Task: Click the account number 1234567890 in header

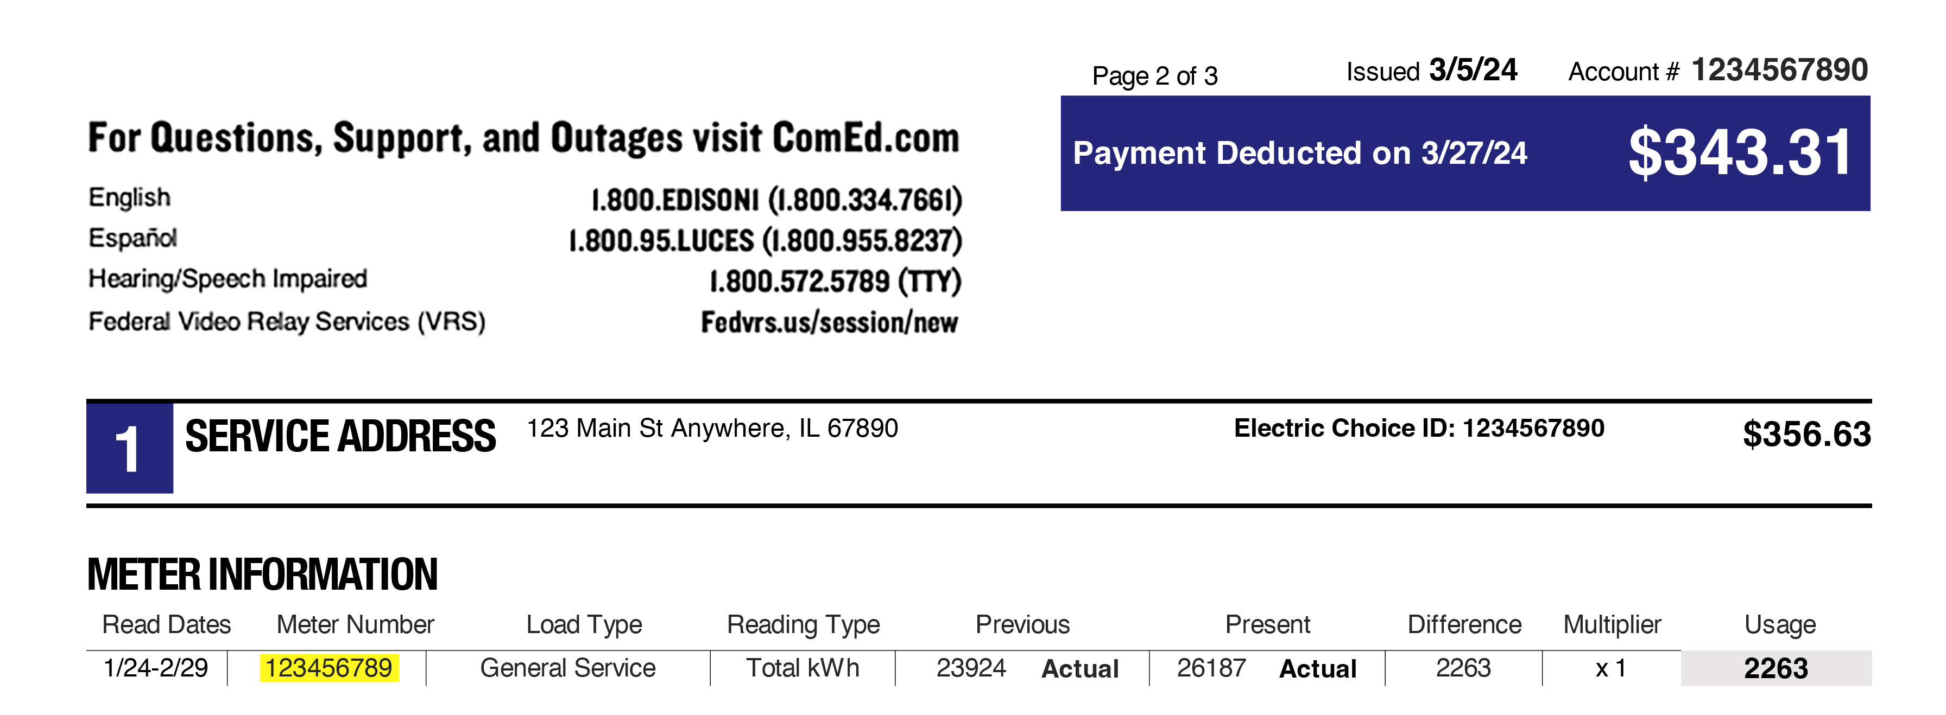Action: [x=1779, y=70]
